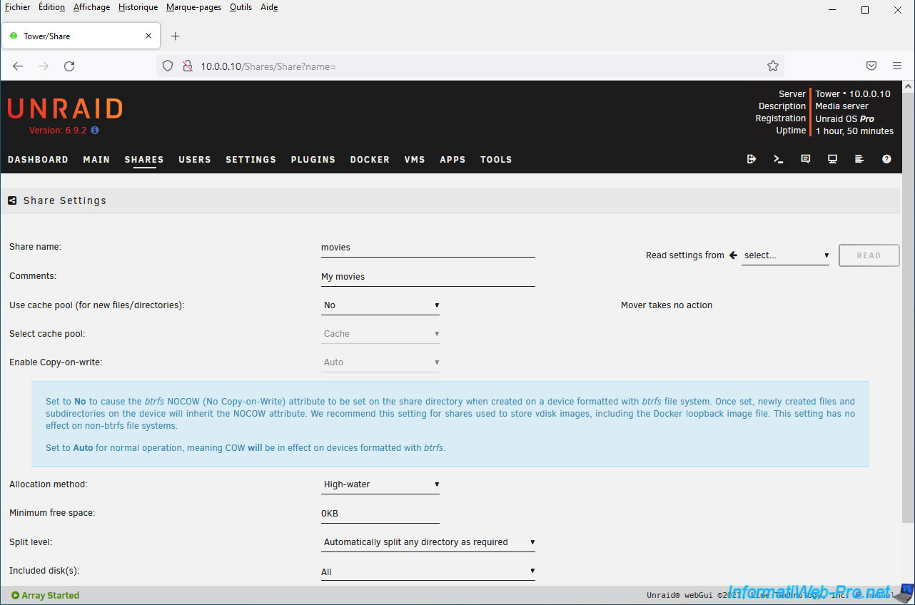Screen dimensions: 915x605
Task: Open the system Log icon
Action: [x=859, y=159]
